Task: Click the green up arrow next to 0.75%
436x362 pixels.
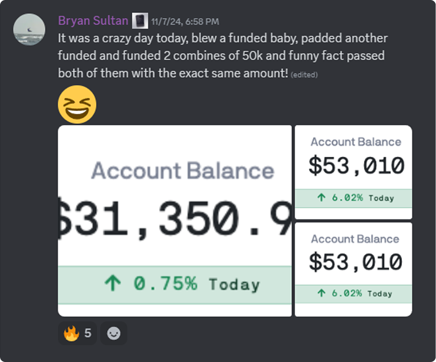Action: 113,283
